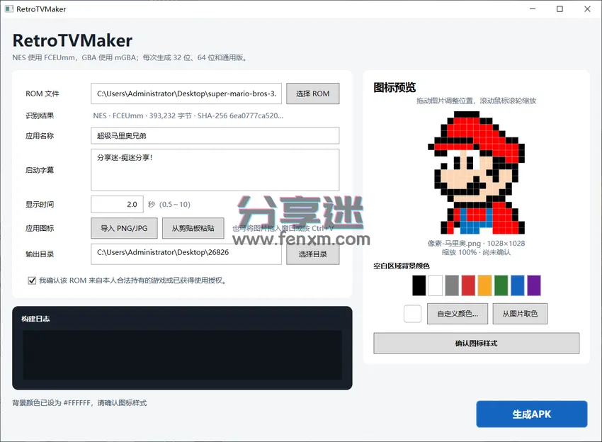Maximize the RetroTVMaker window
The width and height of the screenshot is (602, 442).
coord(560,8)
